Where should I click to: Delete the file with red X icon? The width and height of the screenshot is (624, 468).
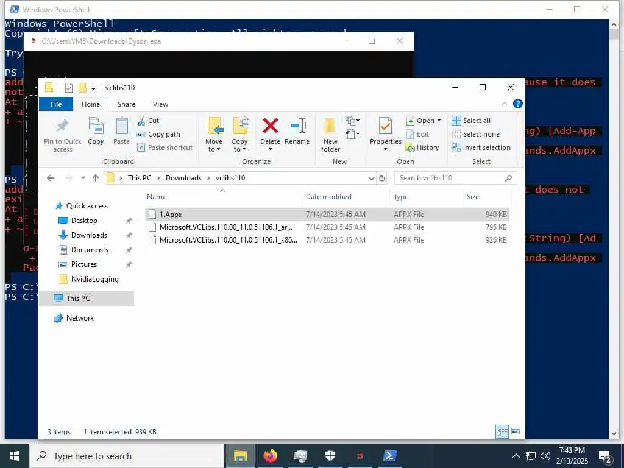270,126
